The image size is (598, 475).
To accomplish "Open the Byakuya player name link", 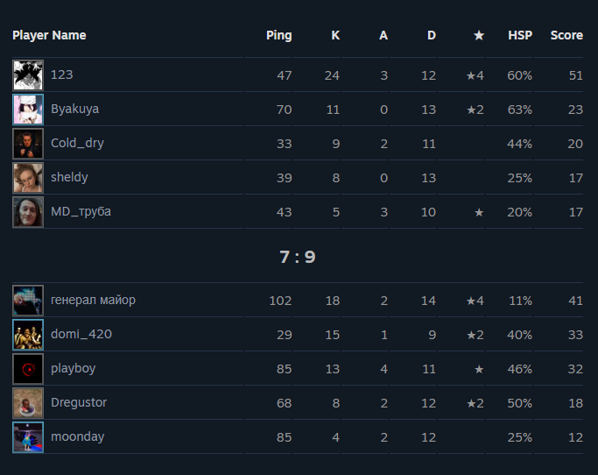I will point(74,110).
